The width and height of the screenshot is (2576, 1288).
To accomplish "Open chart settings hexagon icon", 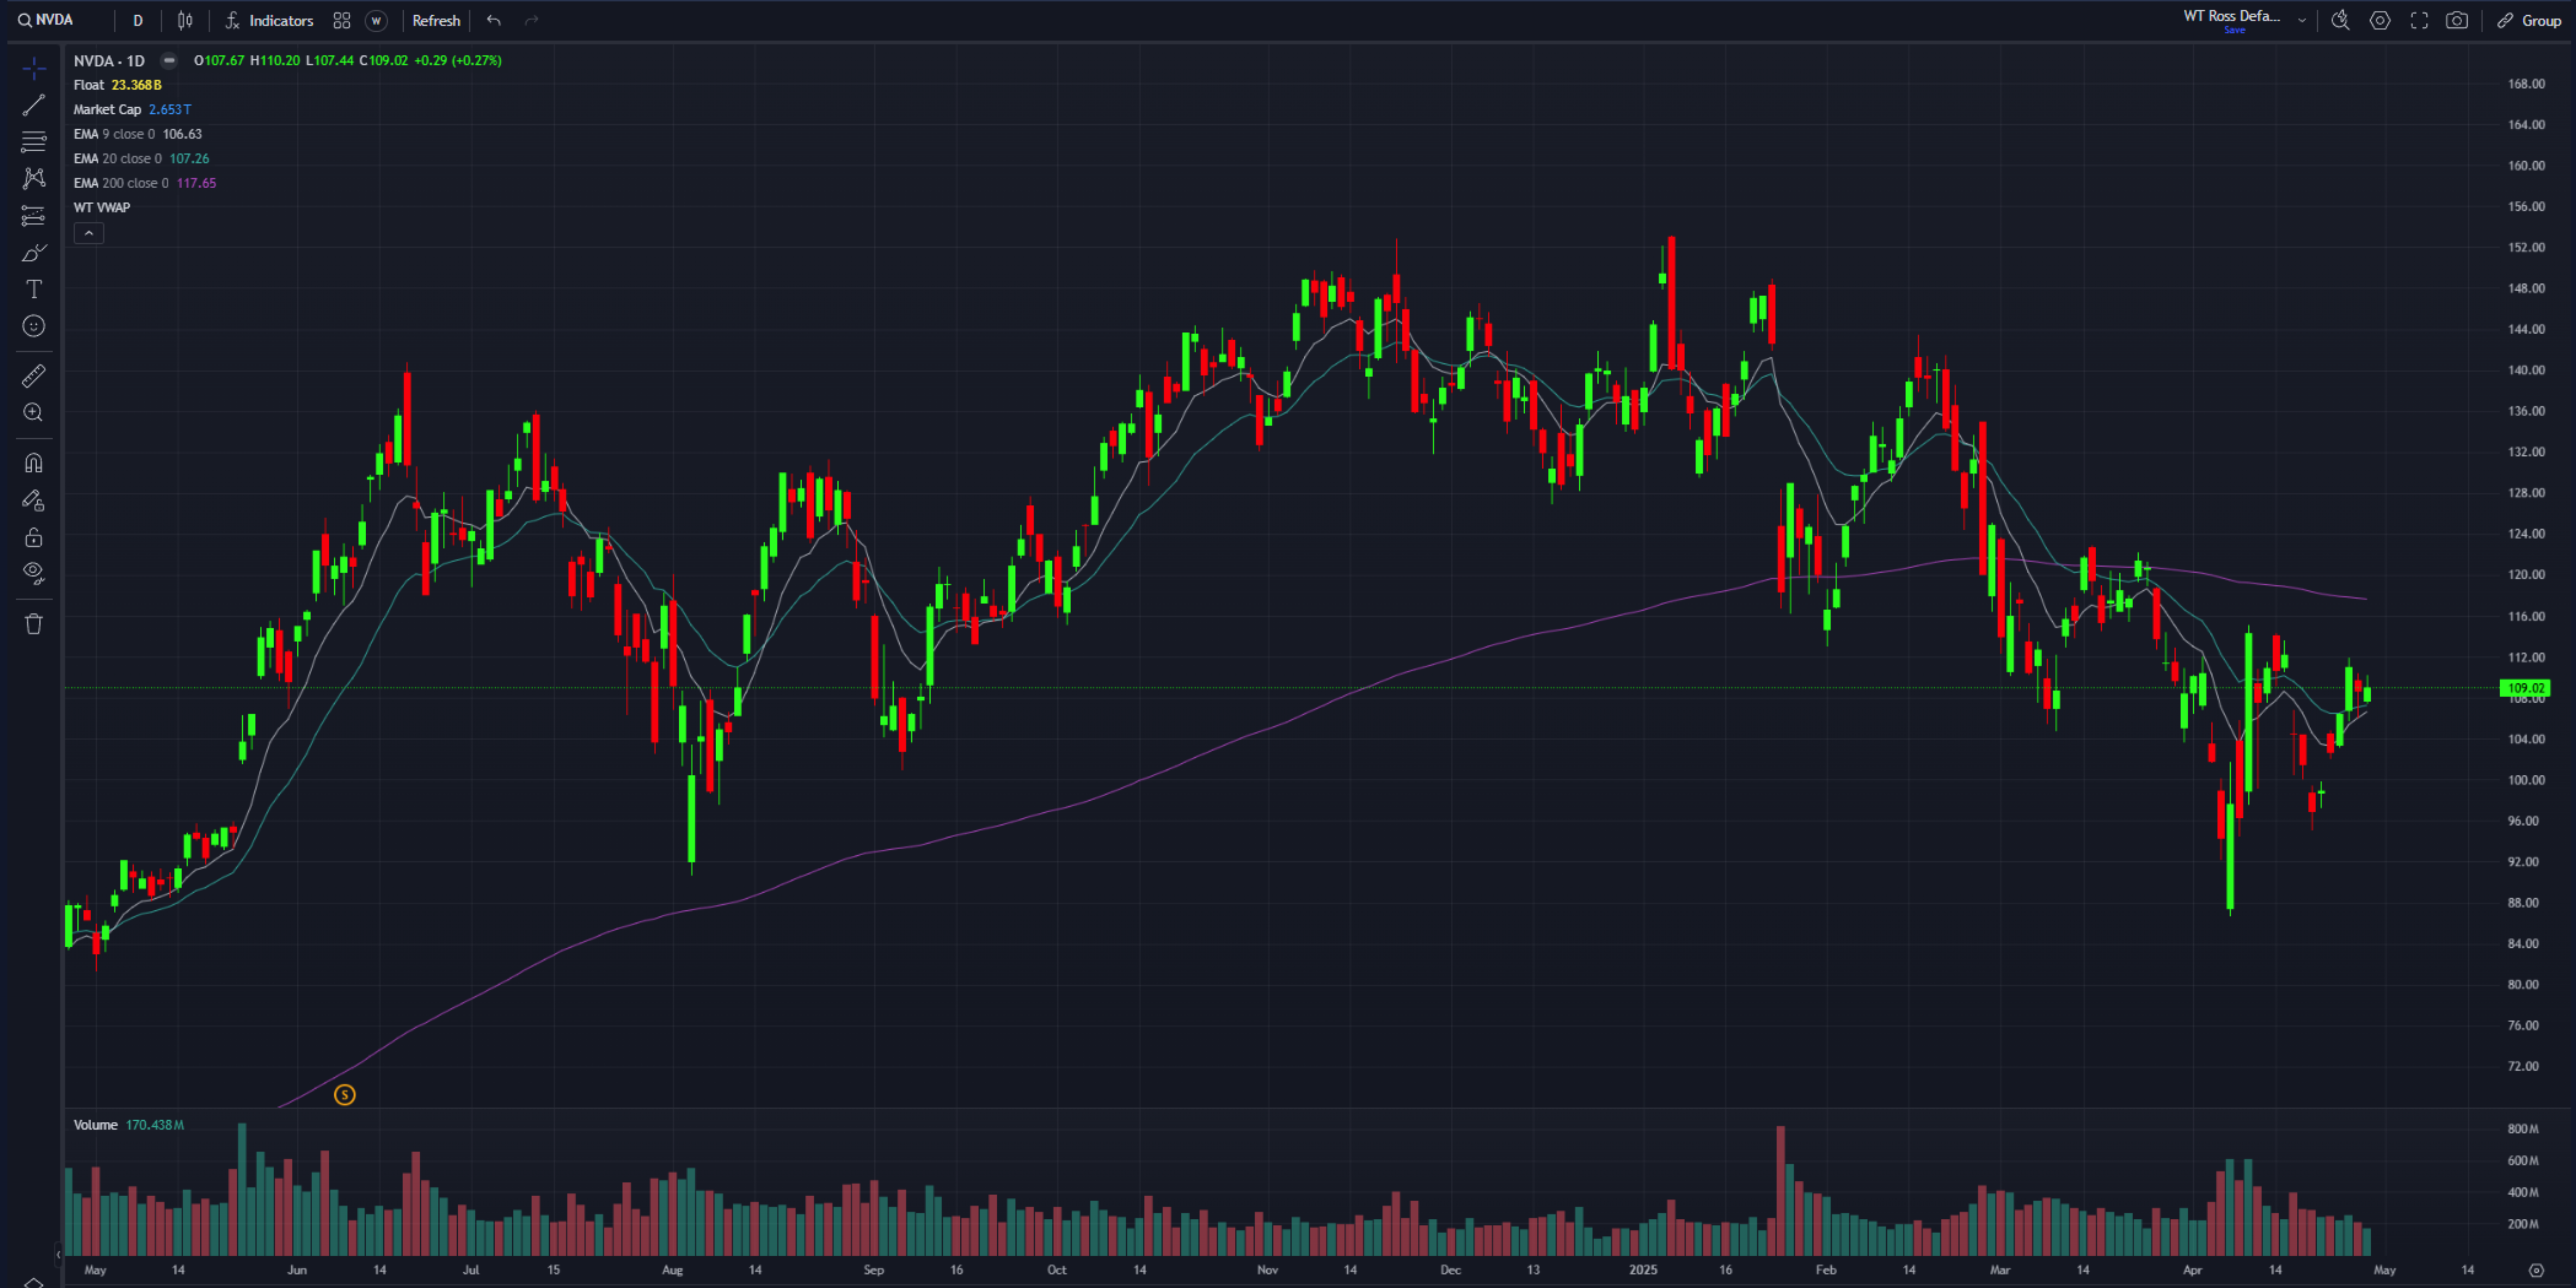I will click(2380, 20).
